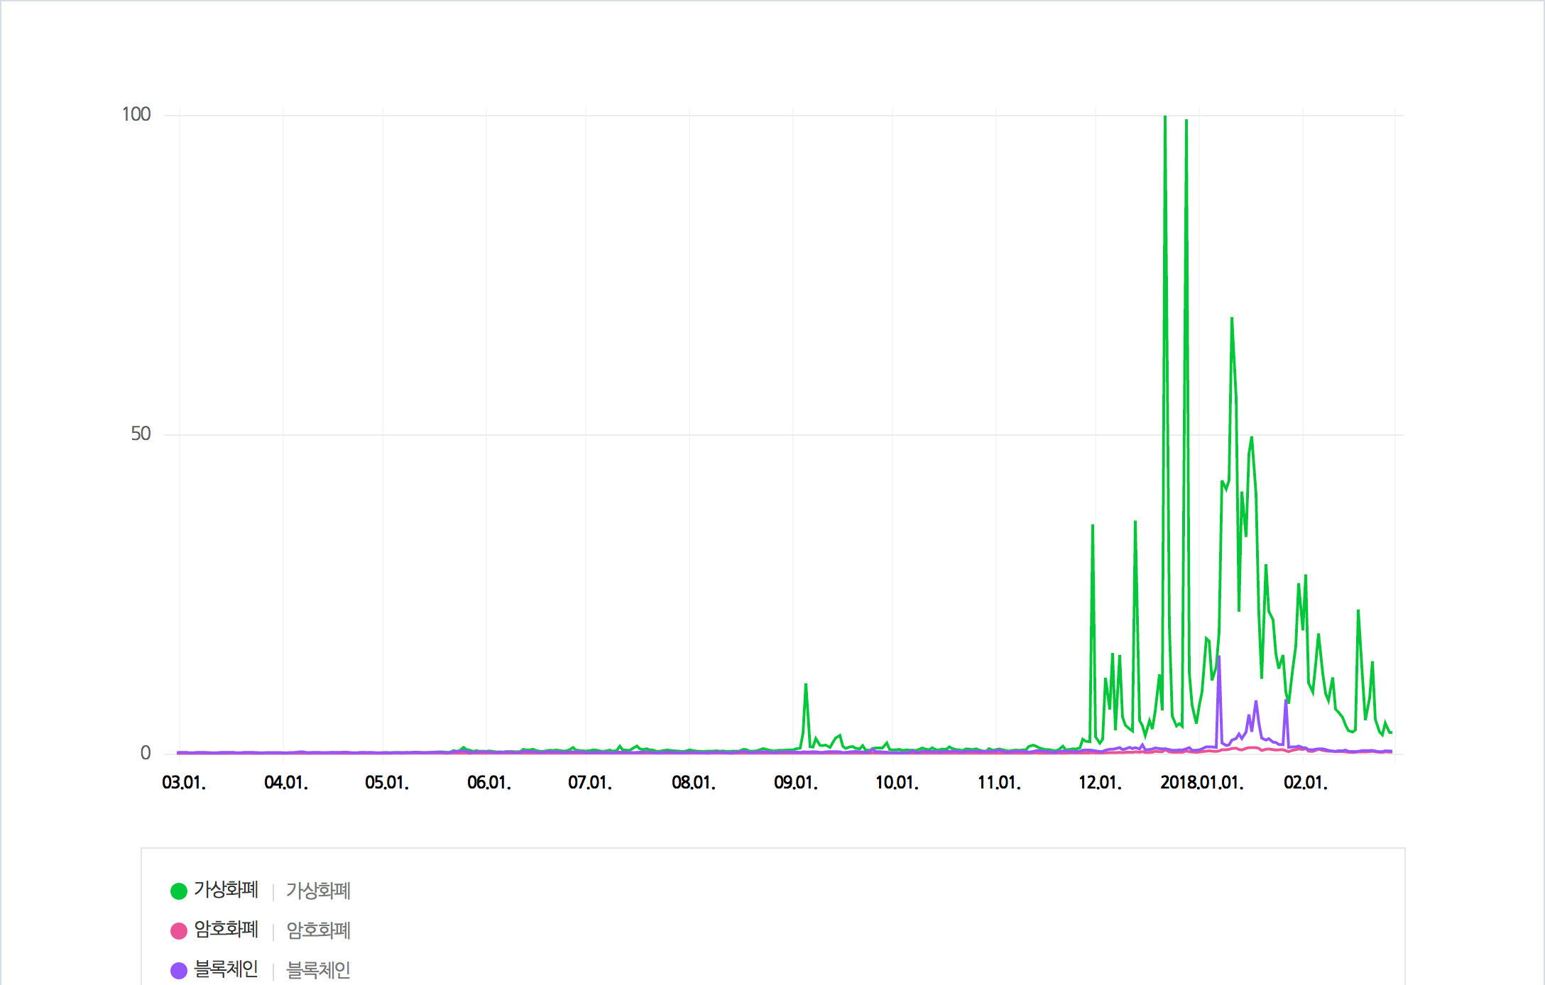Viewport: 1545px width, 985px height.
Task: Click the 08.01. x-axis date label
Action: 694,783
